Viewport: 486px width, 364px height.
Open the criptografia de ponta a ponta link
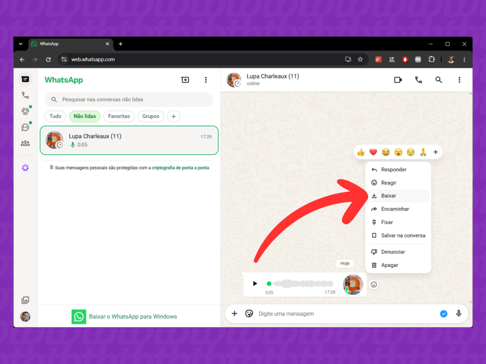pyautogui.click(x=180, y=168)
